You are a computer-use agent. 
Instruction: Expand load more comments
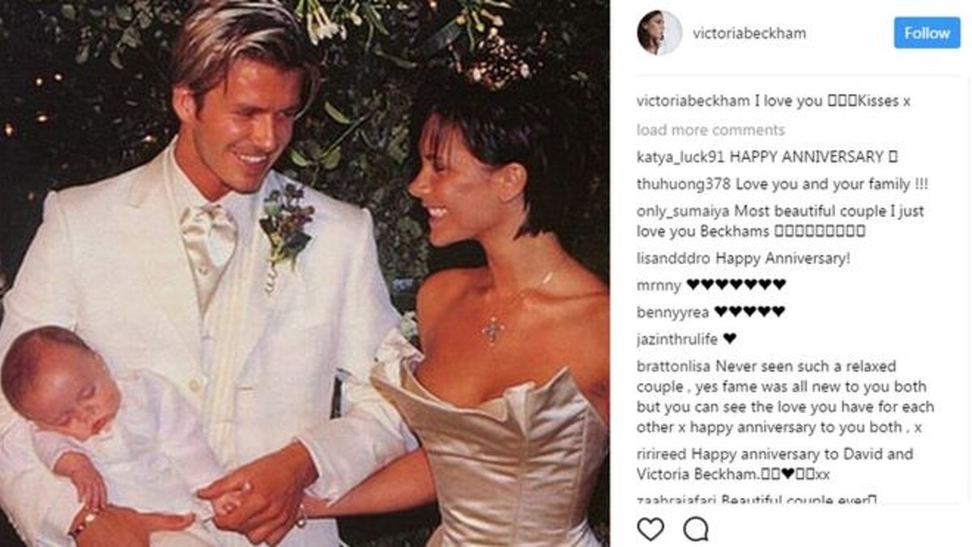click(710, 130)
